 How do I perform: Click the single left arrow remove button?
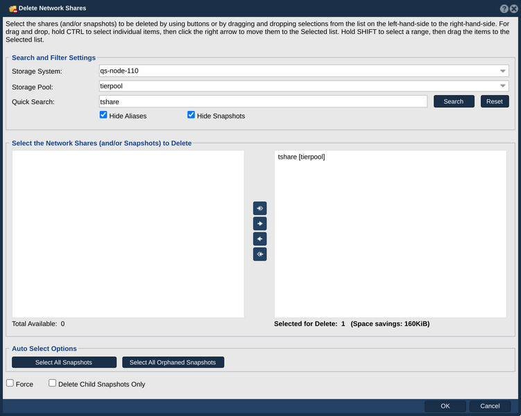point(260,239)
